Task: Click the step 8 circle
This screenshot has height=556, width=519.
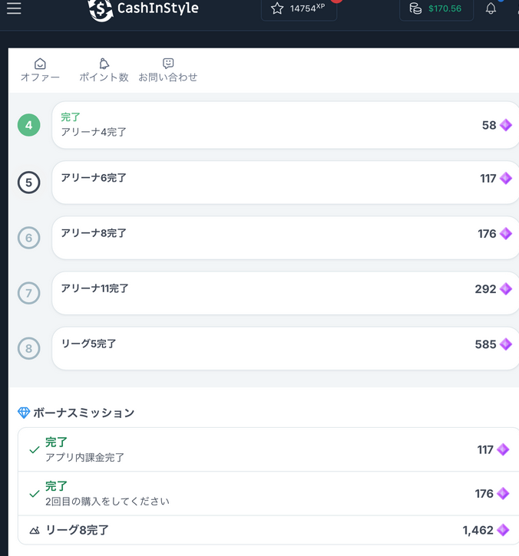Action: tap(28, 348)
